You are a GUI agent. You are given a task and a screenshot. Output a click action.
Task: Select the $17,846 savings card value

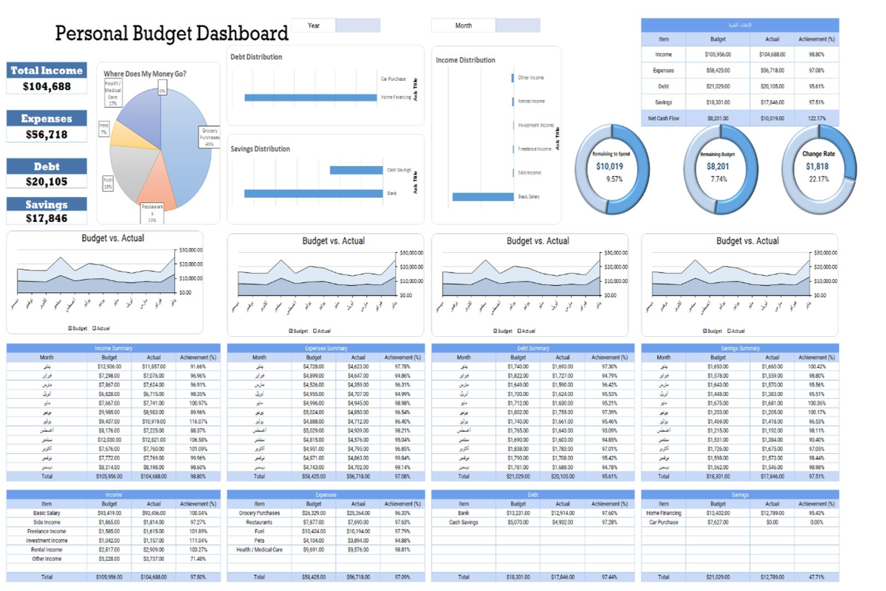(47, 218)
